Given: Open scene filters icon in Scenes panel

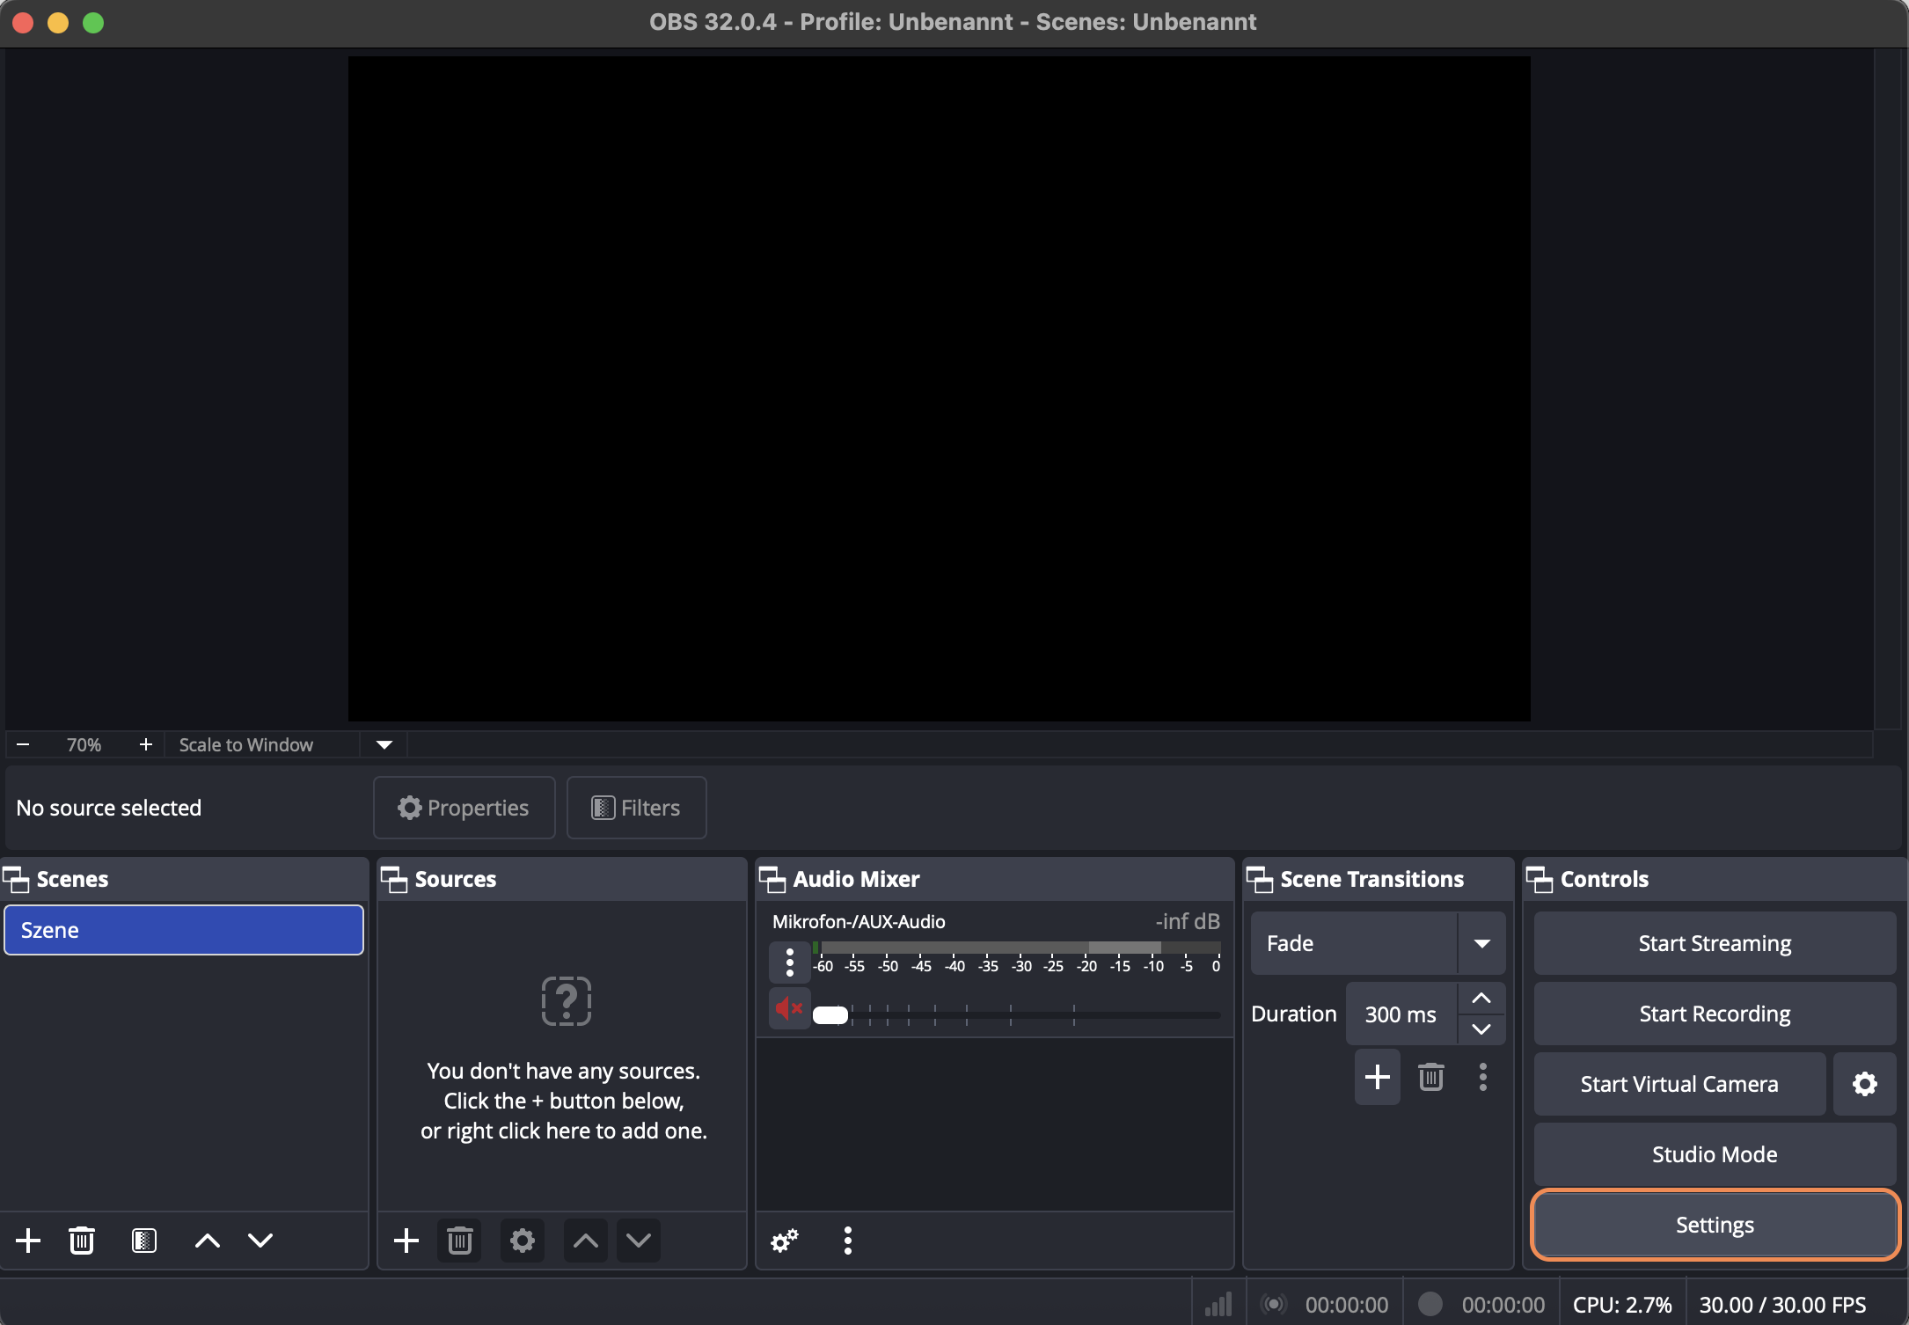Looking at the screenshot, I should point(144,1241).
